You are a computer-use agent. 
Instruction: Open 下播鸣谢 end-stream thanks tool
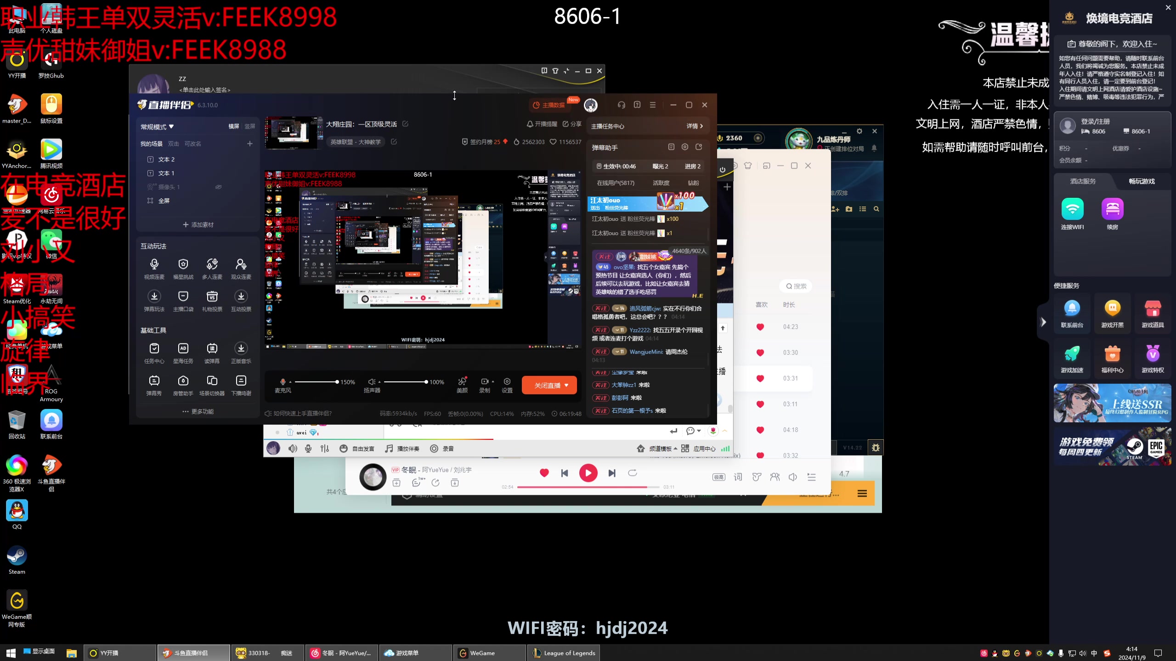tap(241, 385)
